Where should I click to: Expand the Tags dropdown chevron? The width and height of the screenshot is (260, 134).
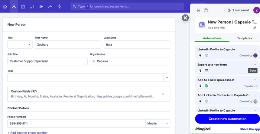coord(167,78)
